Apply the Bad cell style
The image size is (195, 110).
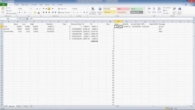123,9
